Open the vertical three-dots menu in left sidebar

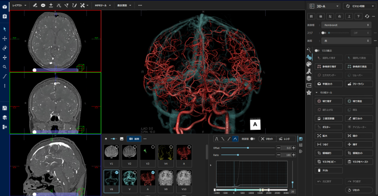4,86
